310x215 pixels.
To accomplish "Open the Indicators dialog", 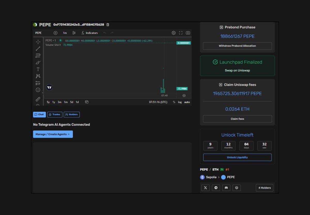I will pos(89,33).
